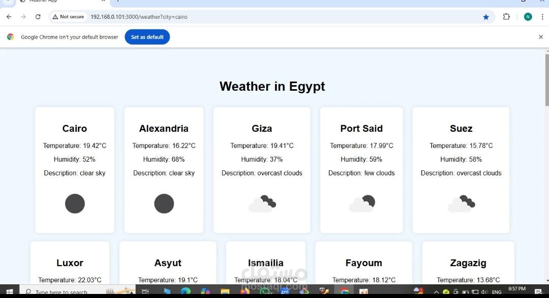Image resolution: width=549 pixels, height=298 pixels.
Task: Reload the weather page
Action: tap(38, 17)
